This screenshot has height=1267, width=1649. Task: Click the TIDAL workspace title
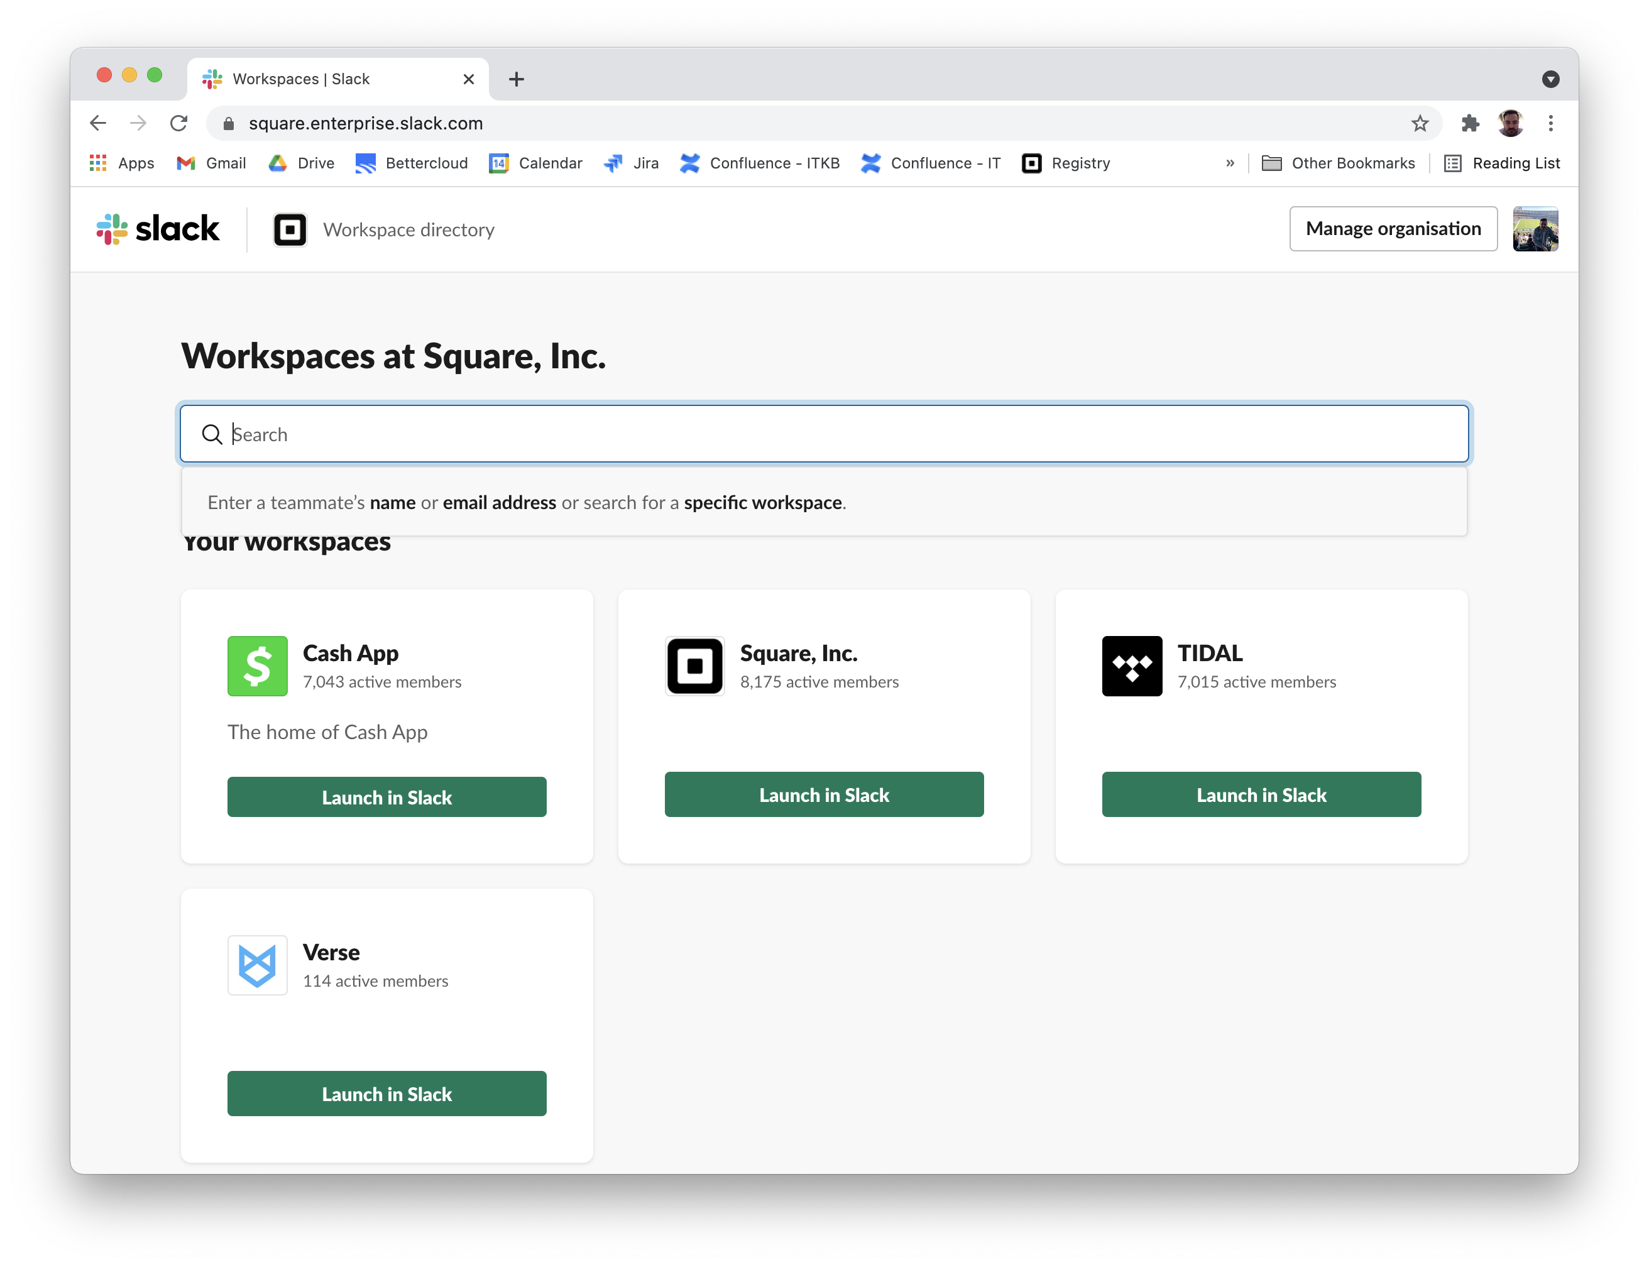[x=1210, y=653]
